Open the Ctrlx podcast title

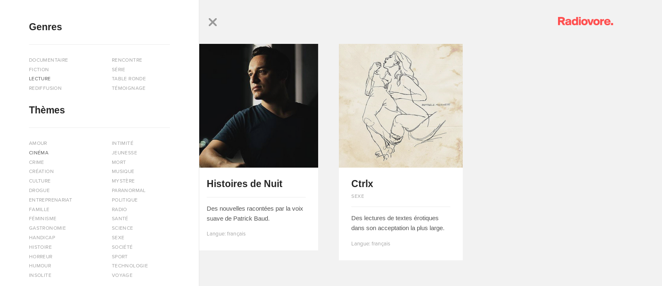362,184
